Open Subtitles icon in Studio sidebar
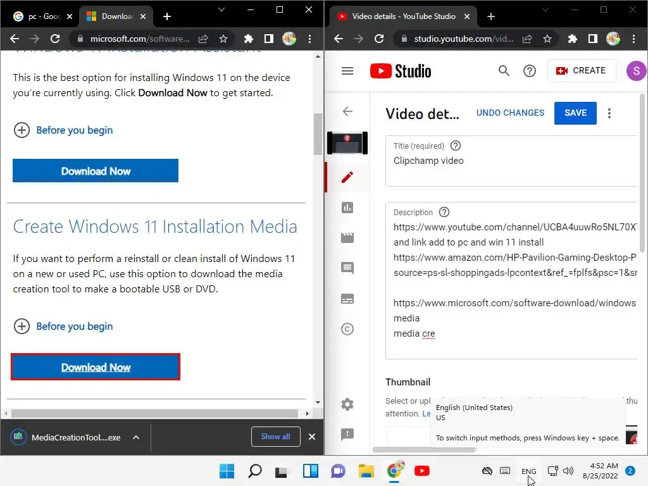This screenshot has height=486, width=648. 347,299
